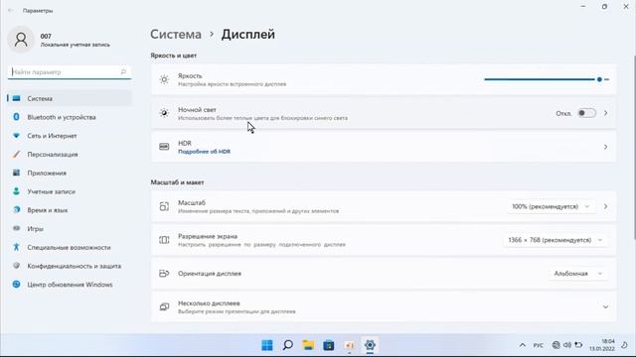The image size is (636, 357).
Task: Click the Ориентация дисплея row label
Action: pos(210,274)
